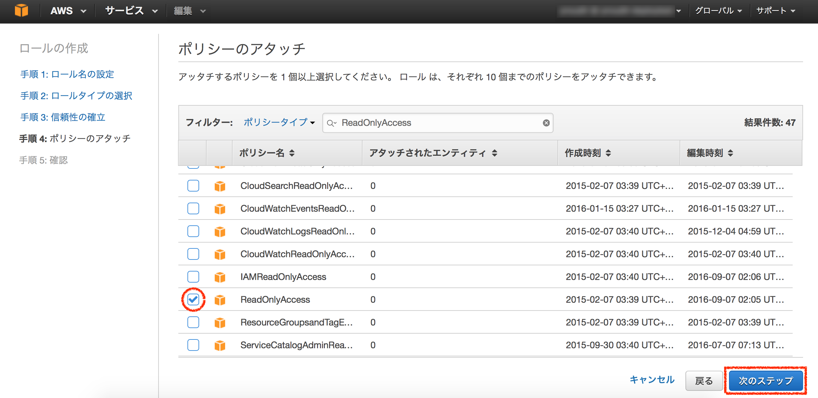Viewport: 818px width, 398px height.
Task: Click the cube icon next to IAMReadOnlyAccess
Action: 220,277
